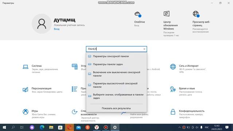Select "Параметры панели задач" search result
Image resolution: width=233 pixels, height=131 pixels.
click(116, 64)
